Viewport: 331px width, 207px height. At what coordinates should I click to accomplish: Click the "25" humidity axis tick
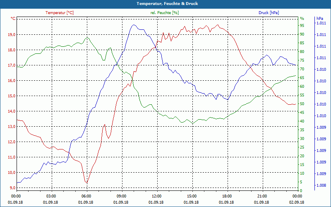click(x=302, y=147)
